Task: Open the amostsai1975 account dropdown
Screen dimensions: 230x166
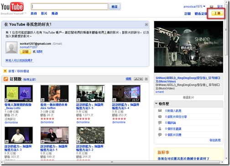Action: point(194,6)
